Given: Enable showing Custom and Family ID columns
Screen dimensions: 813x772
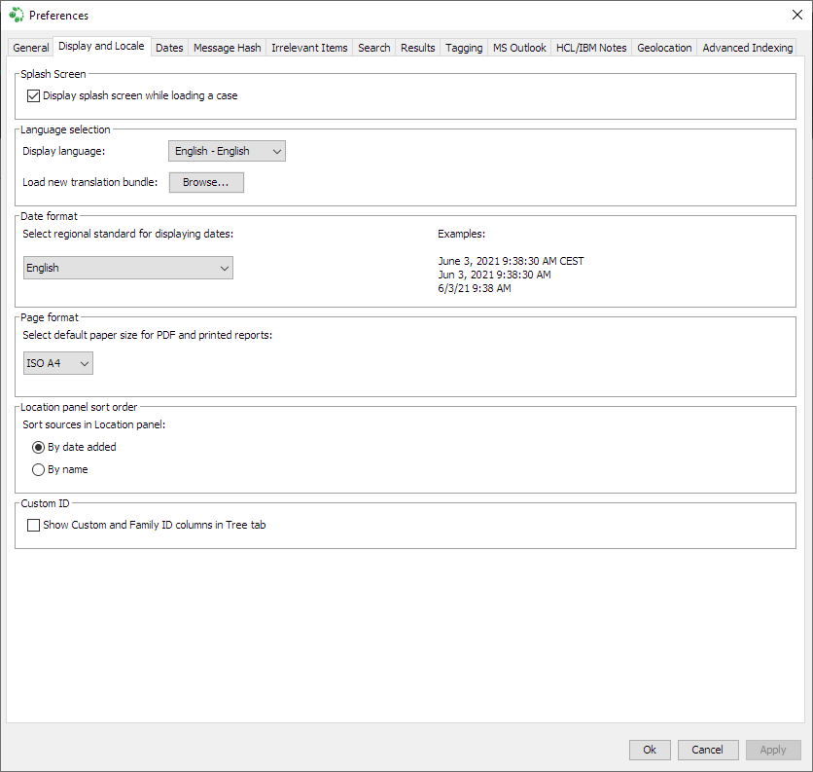Looking at the screenshot, I should [x=33, y=525].
